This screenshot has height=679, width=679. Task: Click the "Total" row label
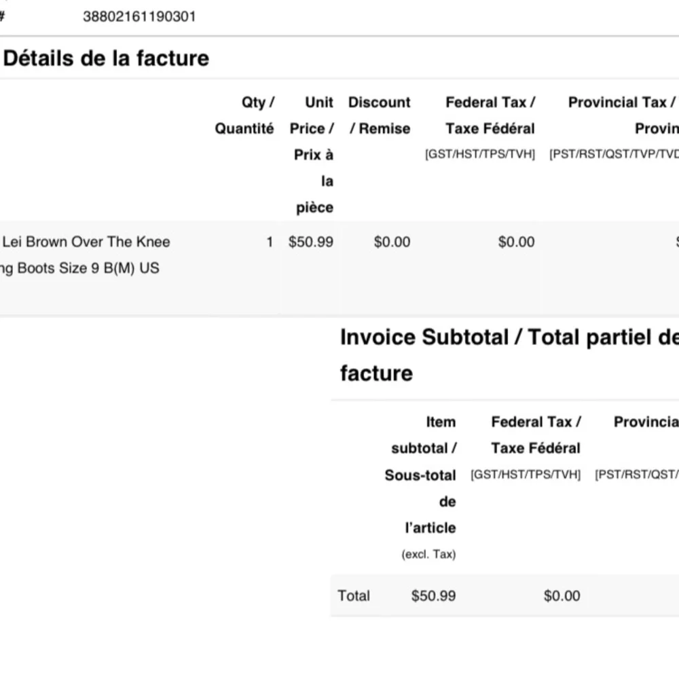tap(354, 595)
